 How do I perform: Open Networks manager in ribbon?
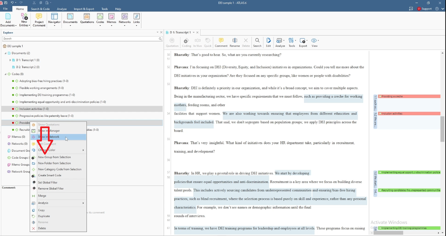[125, 20]
